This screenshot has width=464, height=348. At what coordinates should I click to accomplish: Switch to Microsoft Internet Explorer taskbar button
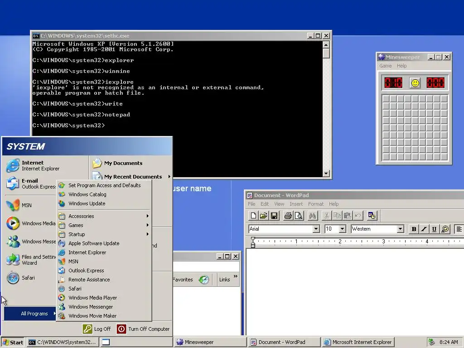[x=358, y=342]
